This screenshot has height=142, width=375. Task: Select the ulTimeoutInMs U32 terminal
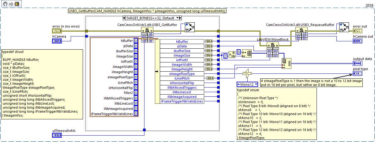click(57, 135)
